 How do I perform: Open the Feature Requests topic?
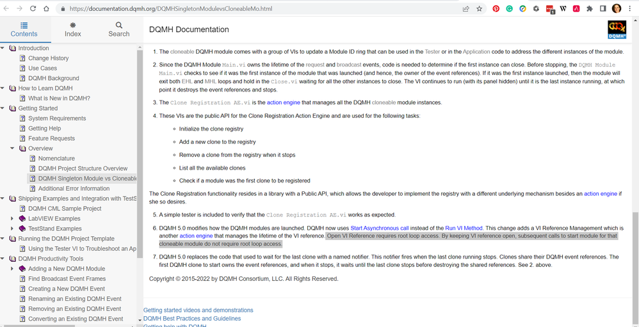tap(51, 138)
